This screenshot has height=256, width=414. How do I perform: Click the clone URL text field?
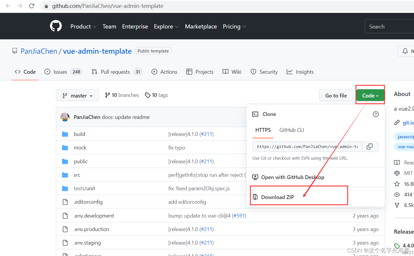pos(307,146)
